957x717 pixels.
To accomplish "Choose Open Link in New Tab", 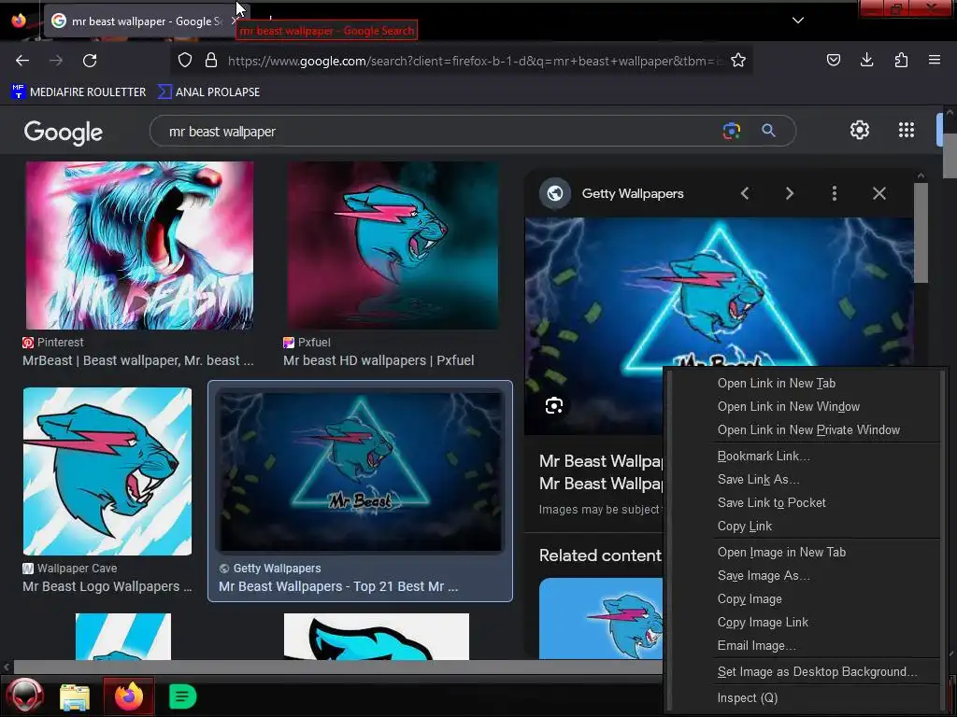I will pyautogui.click(x=777, y=384).
